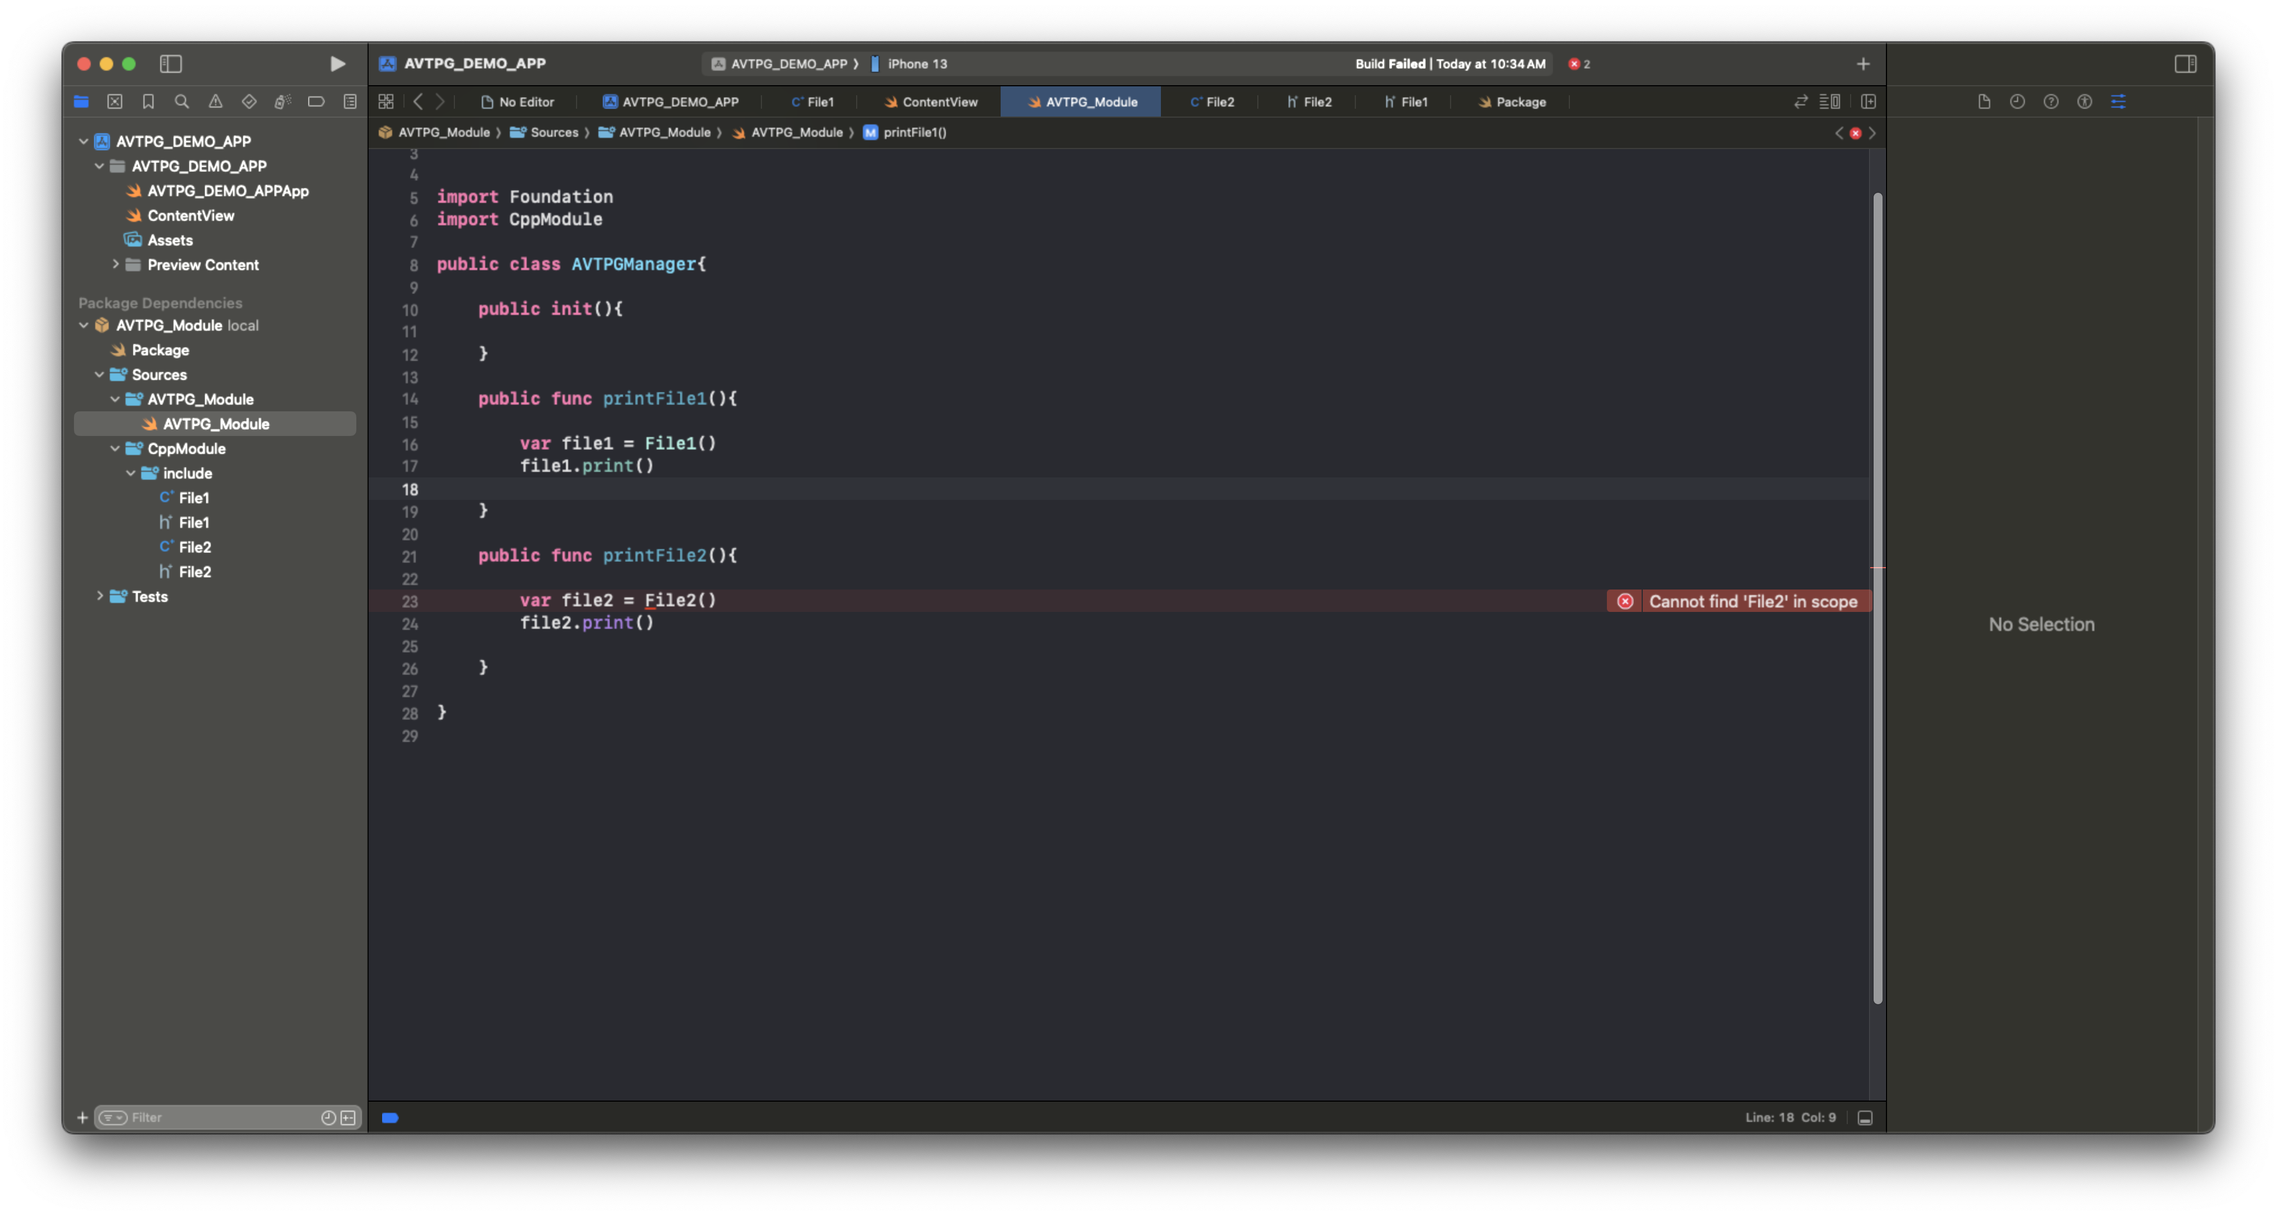Show the Quick Help inspector
The width and height of the screenshot is (2277, 1216).
pos(2051,101)
